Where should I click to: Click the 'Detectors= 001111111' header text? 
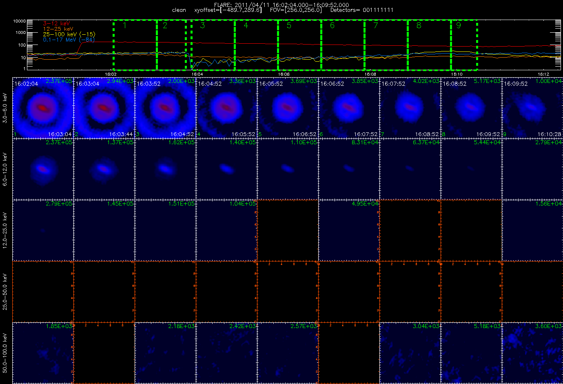(362, 10)
